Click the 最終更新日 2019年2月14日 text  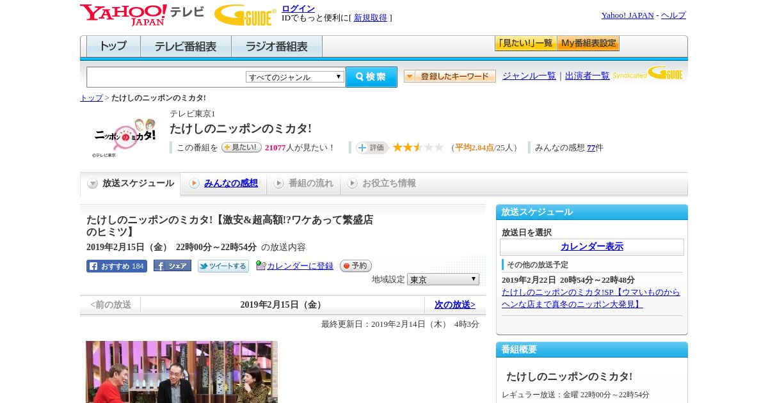point(400,324)
